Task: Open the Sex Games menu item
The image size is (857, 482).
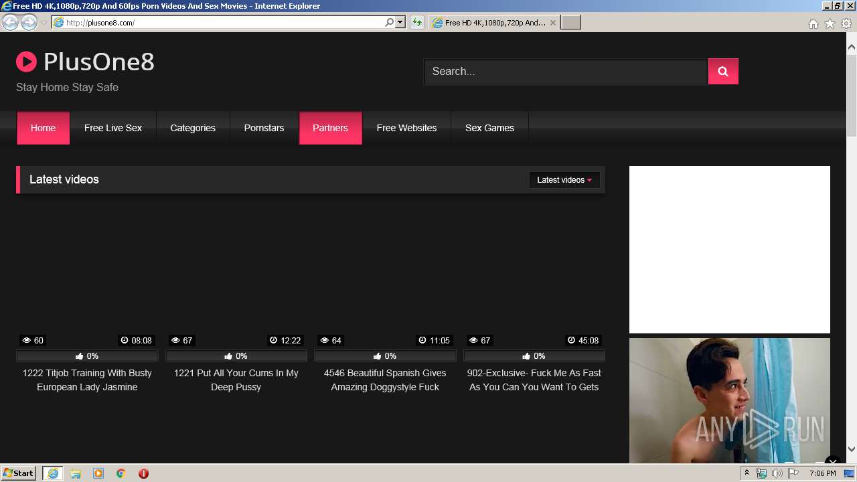Action: tap(489, 128)
